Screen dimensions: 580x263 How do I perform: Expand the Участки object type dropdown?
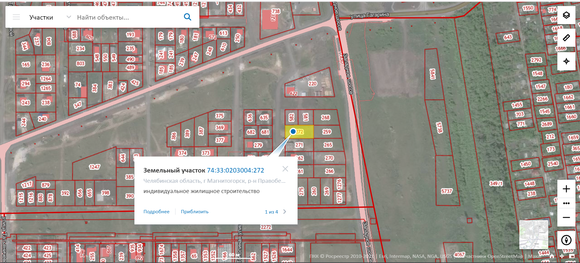pyautogui.click(x=69, y=17)
